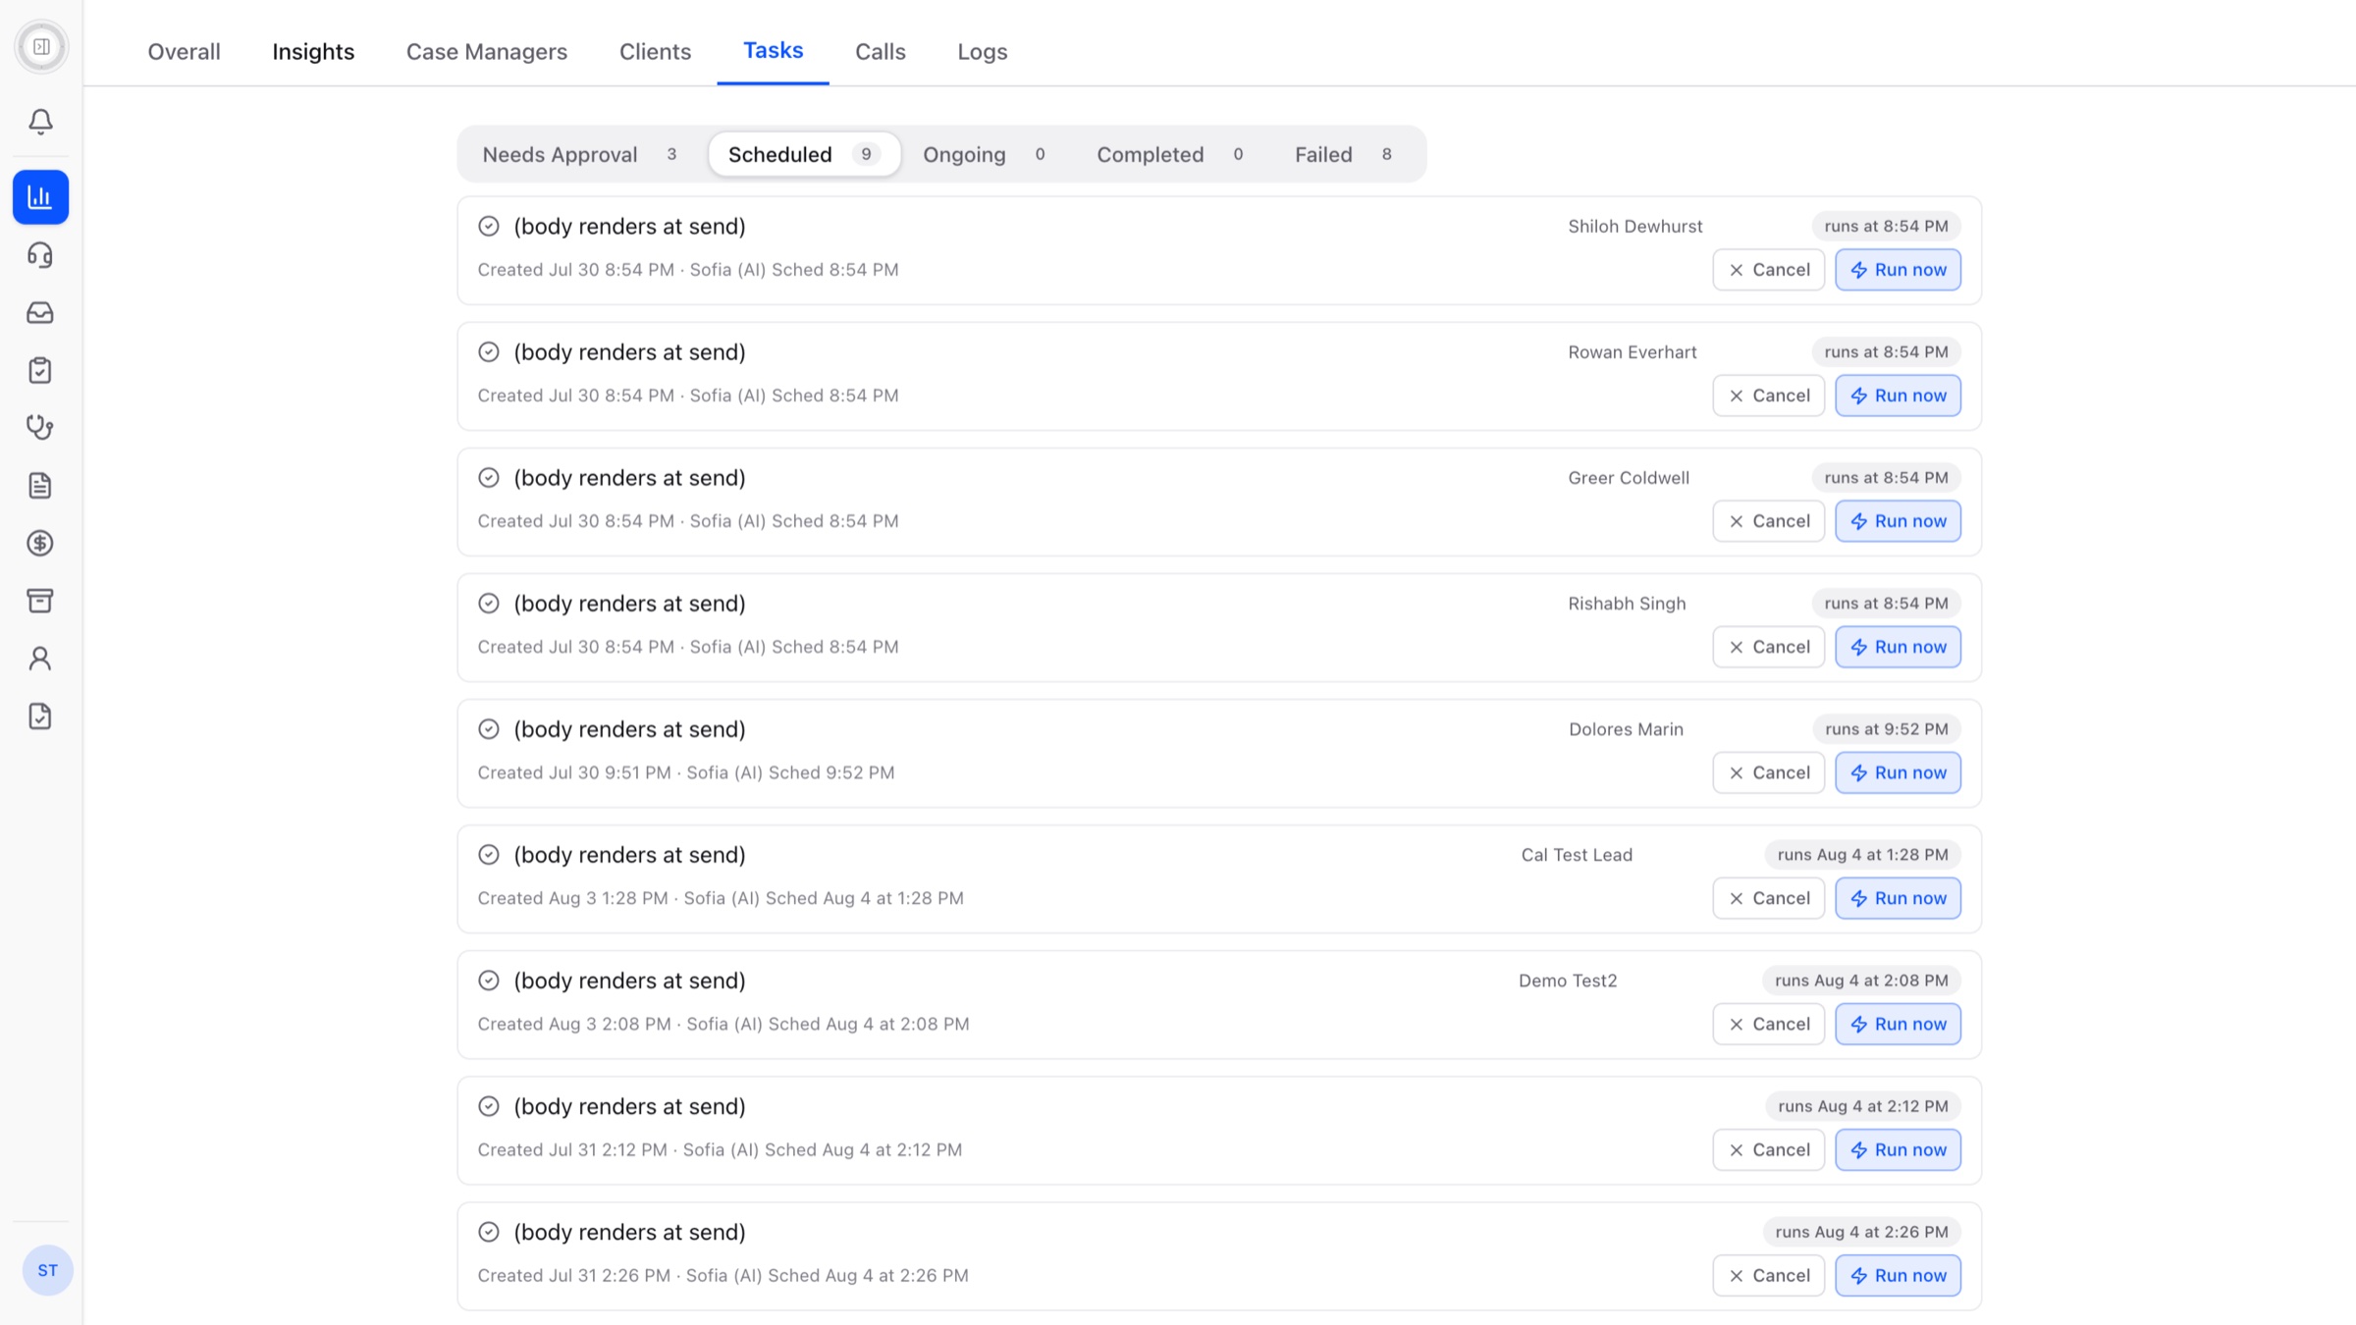2356x1325 pixels.
Task: Show Needs Approval tasks
Action: (581, 154)
